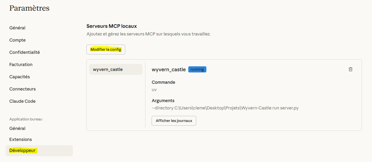Click the wyvern_castle title in detail panel
372x162 pixels.
tap(169, 69)
